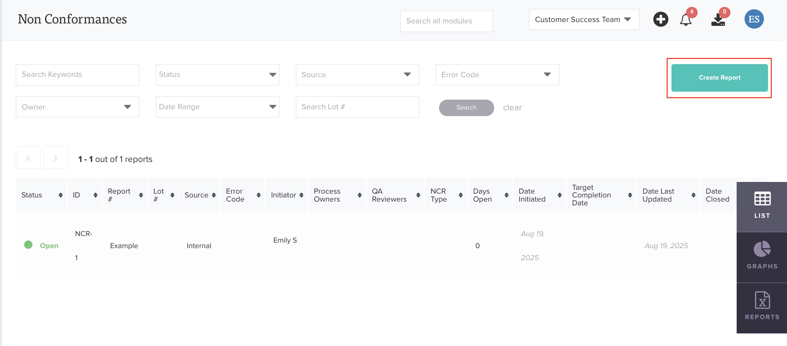This screenshot has height=346, width=787.
Task: Expand the Status filter dropdown
Action: click(217, 74)
